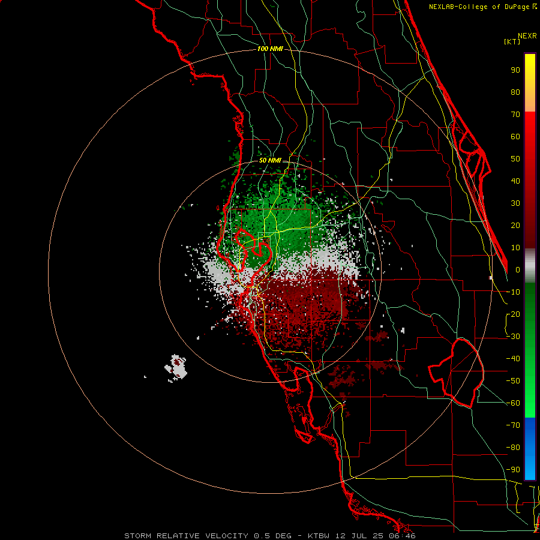Image resolution: width=540 pixels, height=540 pixels.
Task: Pick the blue bottom segment of the color bar
Action: pos(530,449)
